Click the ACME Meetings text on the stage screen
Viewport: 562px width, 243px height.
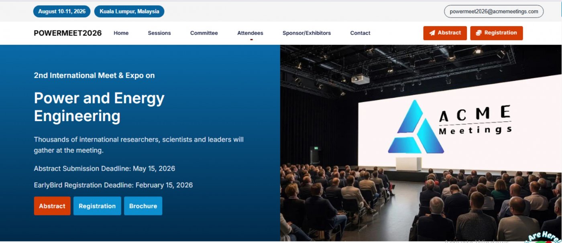click(x=475, y=120)
